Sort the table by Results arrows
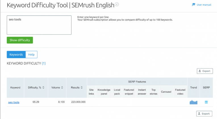Screen dimensions: 217x119 [x=82, y=87]
